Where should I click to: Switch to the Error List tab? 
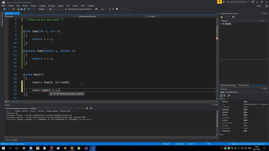pyautogui.click(x=11, y=140)
